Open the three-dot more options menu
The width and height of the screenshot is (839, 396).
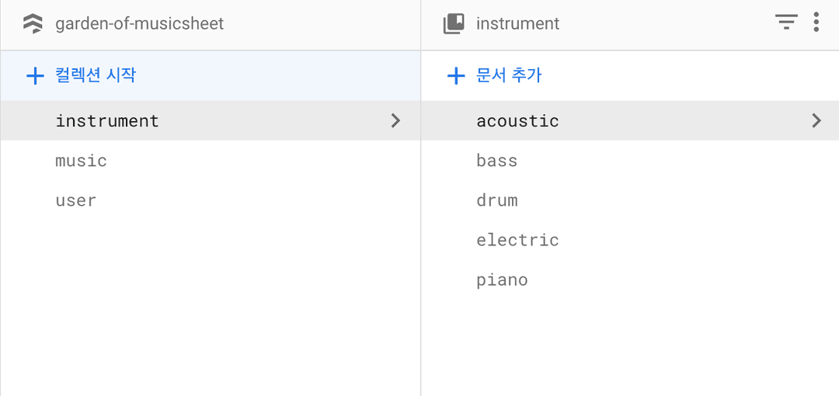[816, 22]
